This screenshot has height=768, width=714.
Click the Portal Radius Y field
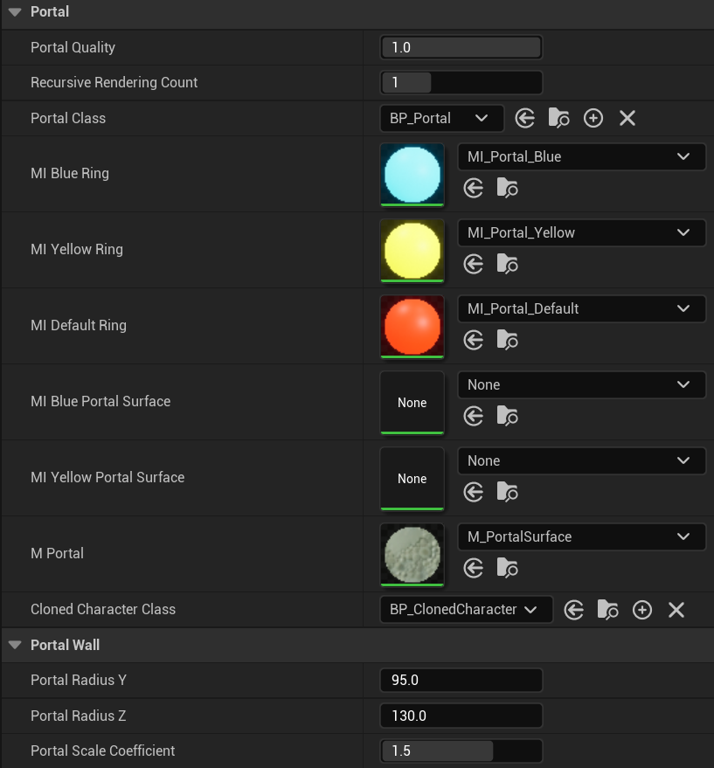click(x=461, y=680)
